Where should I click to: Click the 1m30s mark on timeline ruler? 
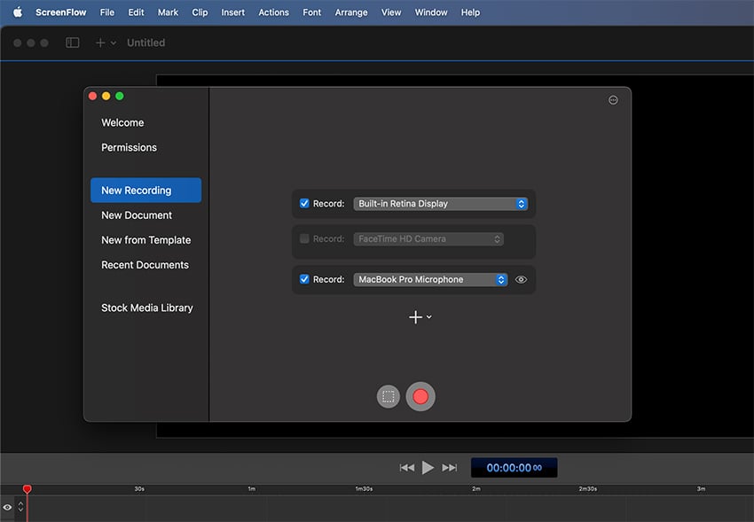pyautogui.click(x=364, y=489)
